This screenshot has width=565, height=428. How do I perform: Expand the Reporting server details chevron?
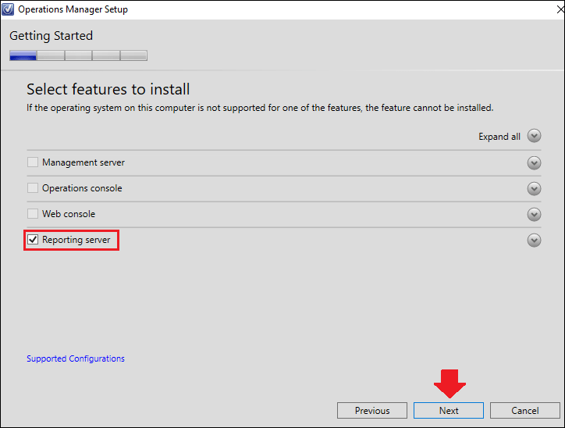(534, 240)
